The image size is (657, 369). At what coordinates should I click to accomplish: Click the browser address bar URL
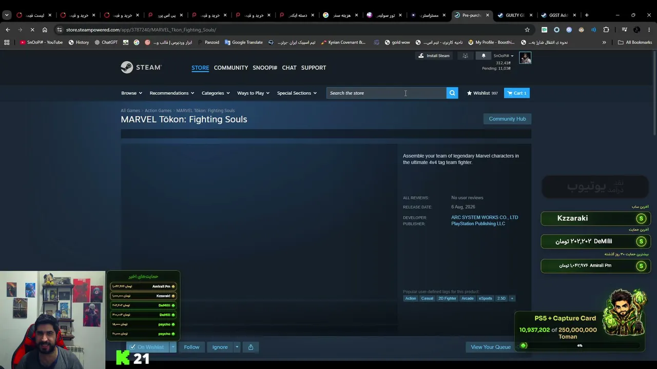click(x=141, y=30)
